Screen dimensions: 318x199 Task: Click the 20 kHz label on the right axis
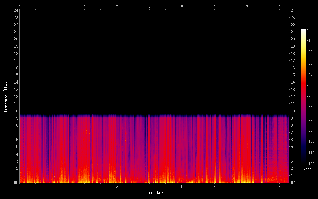tap(293, 39)
